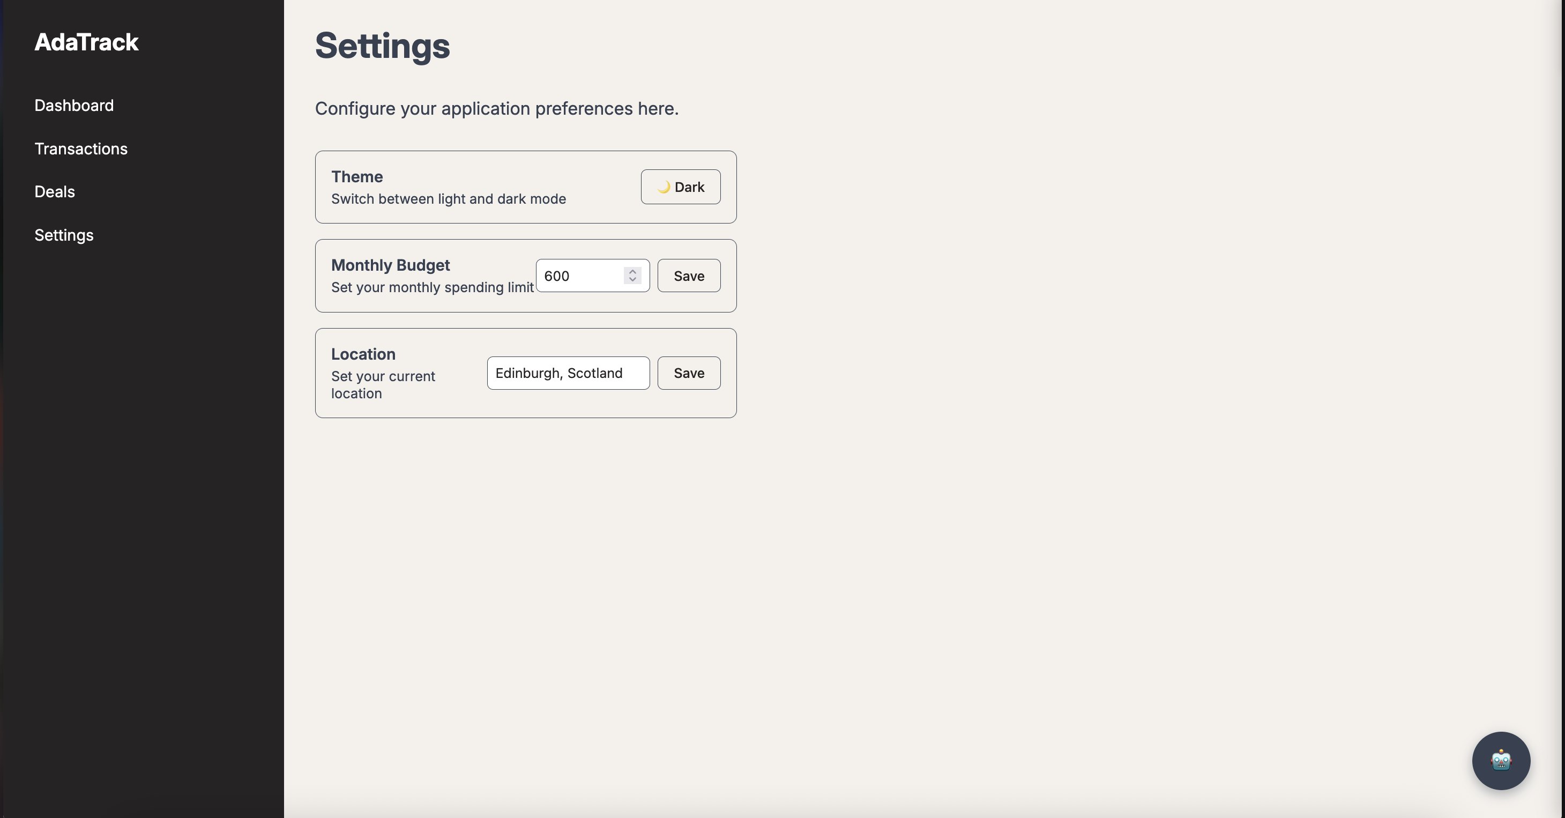The height and width of the screenshot is (818, 1565).
Task: Go to the Dashboard page
Action: 74,105
